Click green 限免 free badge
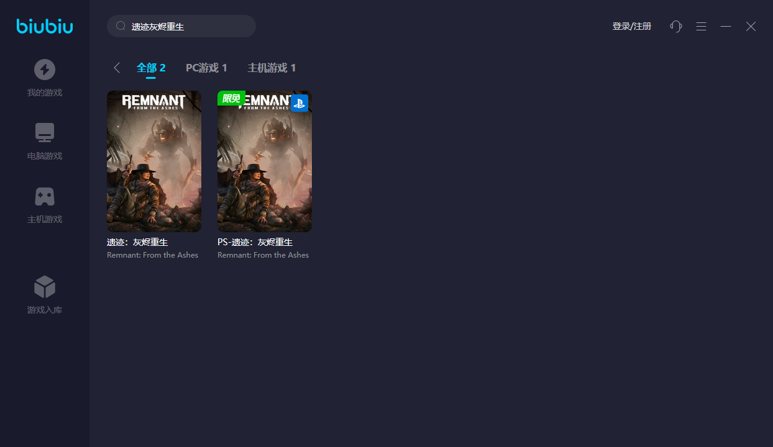The image size is (773, 447). [x=231, y=98]
